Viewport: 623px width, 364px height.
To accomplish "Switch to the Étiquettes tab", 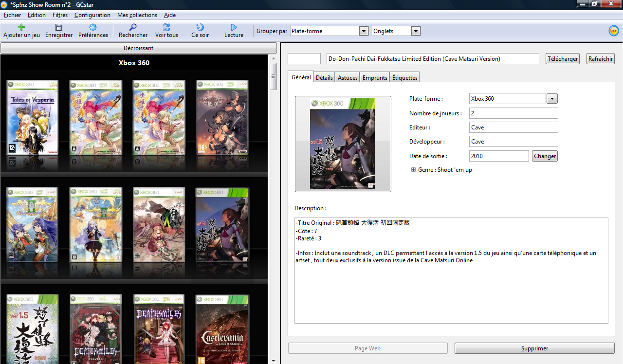I will click(404, 77).
